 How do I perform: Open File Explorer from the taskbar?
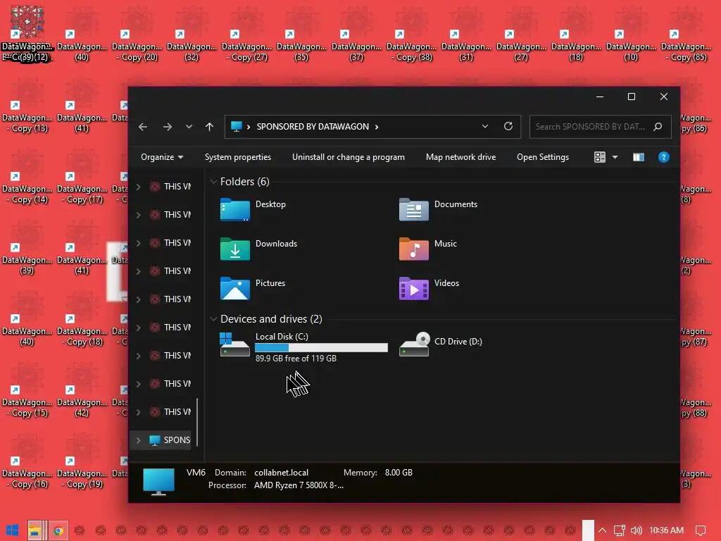pyautogui.click(x=35, y=530)
